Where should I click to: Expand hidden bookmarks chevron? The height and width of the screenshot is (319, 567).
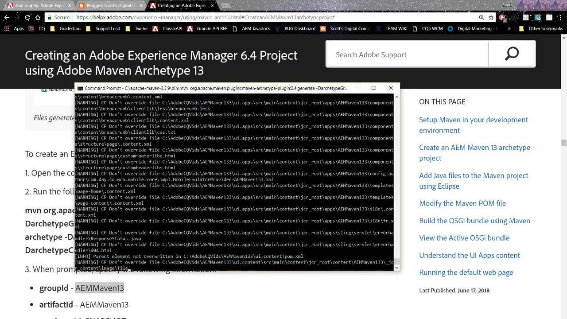(509, 28)
